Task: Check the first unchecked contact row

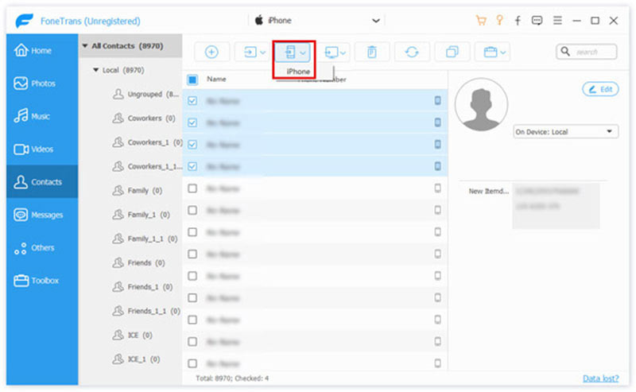Action: 192,188
